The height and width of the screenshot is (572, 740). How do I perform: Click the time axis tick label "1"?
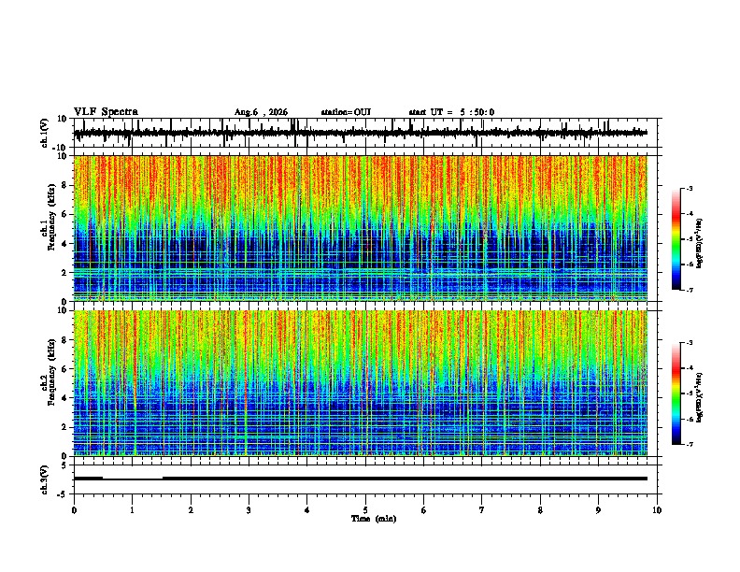[132, 510]
